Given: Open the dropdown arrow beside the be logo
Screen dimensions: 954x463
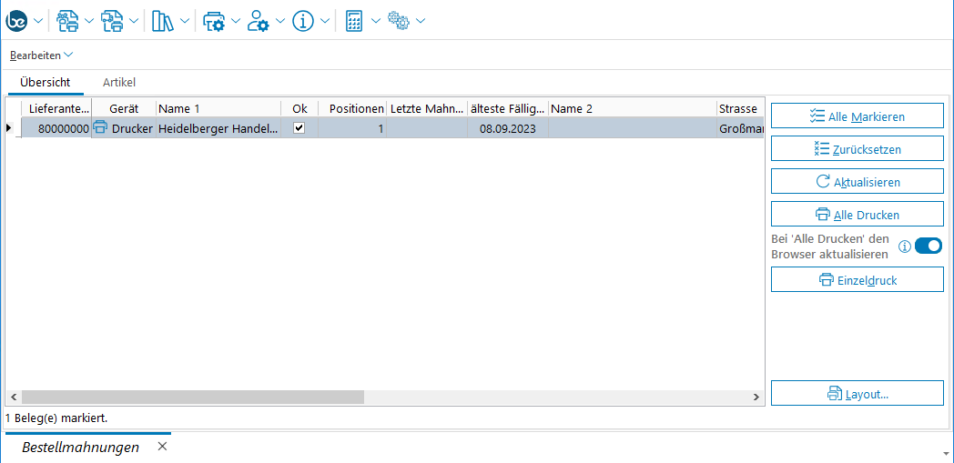Looking at the screenshot, I should 38,21.
